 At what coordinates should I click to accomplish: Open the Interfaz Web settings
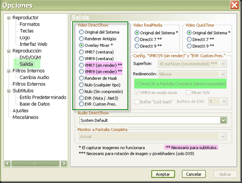(34, 44)
